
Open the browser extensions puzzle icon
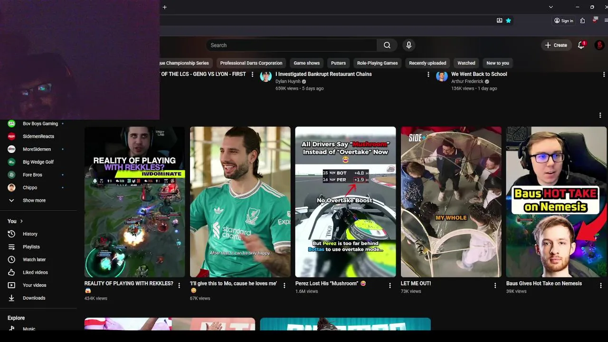[582, 20]
